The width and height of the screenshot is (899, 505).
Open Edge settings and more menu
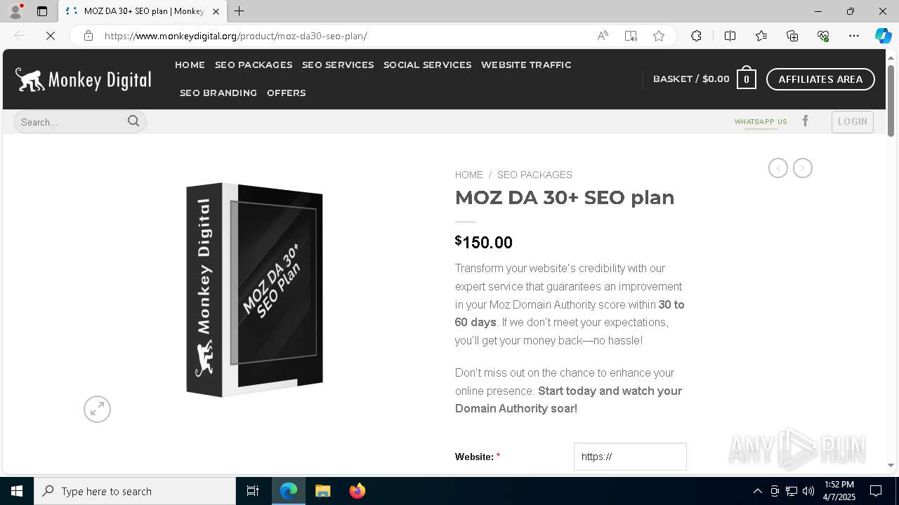[x=854, y=36]
